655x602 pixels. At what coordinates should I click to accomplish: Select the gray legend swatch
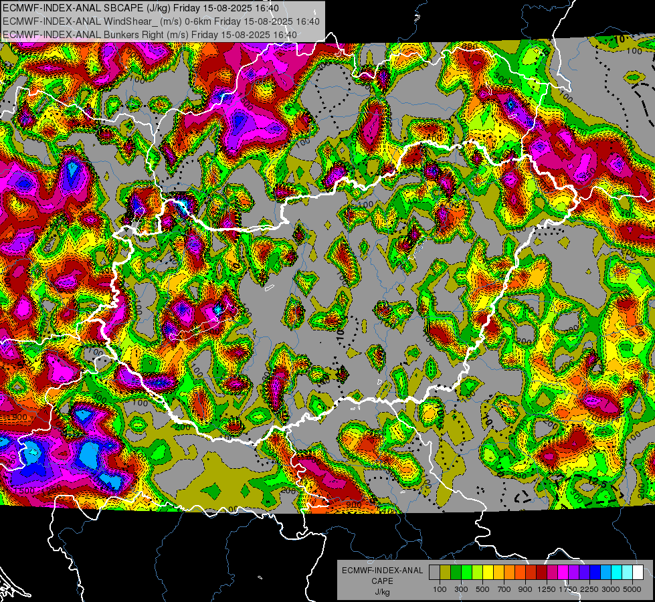[x=434, y=573]
